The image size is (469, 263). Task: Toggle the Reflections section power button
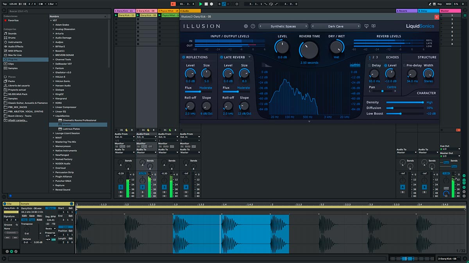click(183, 57)
